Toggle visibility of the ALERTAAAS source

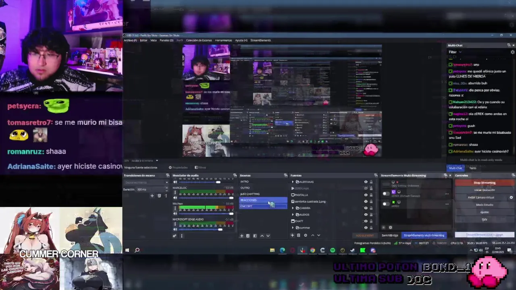(x=366, y=182)
